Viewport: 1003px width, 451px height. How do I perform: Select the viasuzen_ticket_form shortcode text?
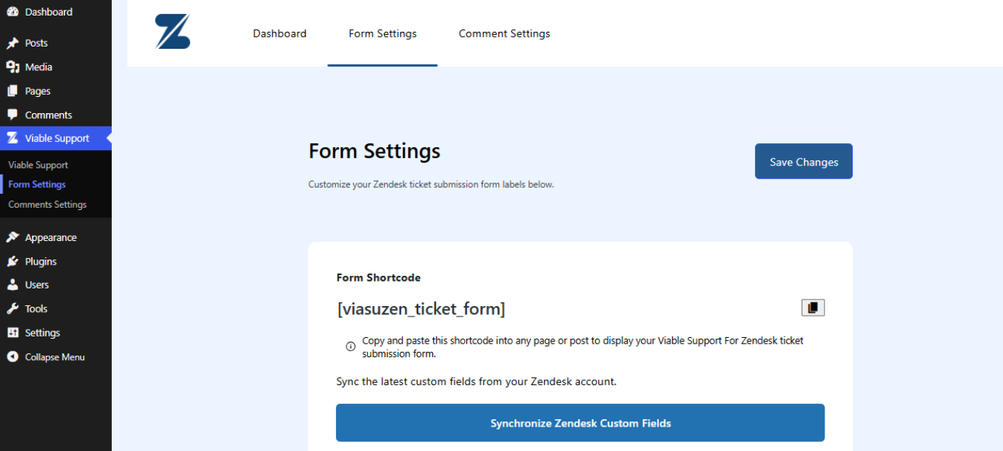(x=421, y=309)
